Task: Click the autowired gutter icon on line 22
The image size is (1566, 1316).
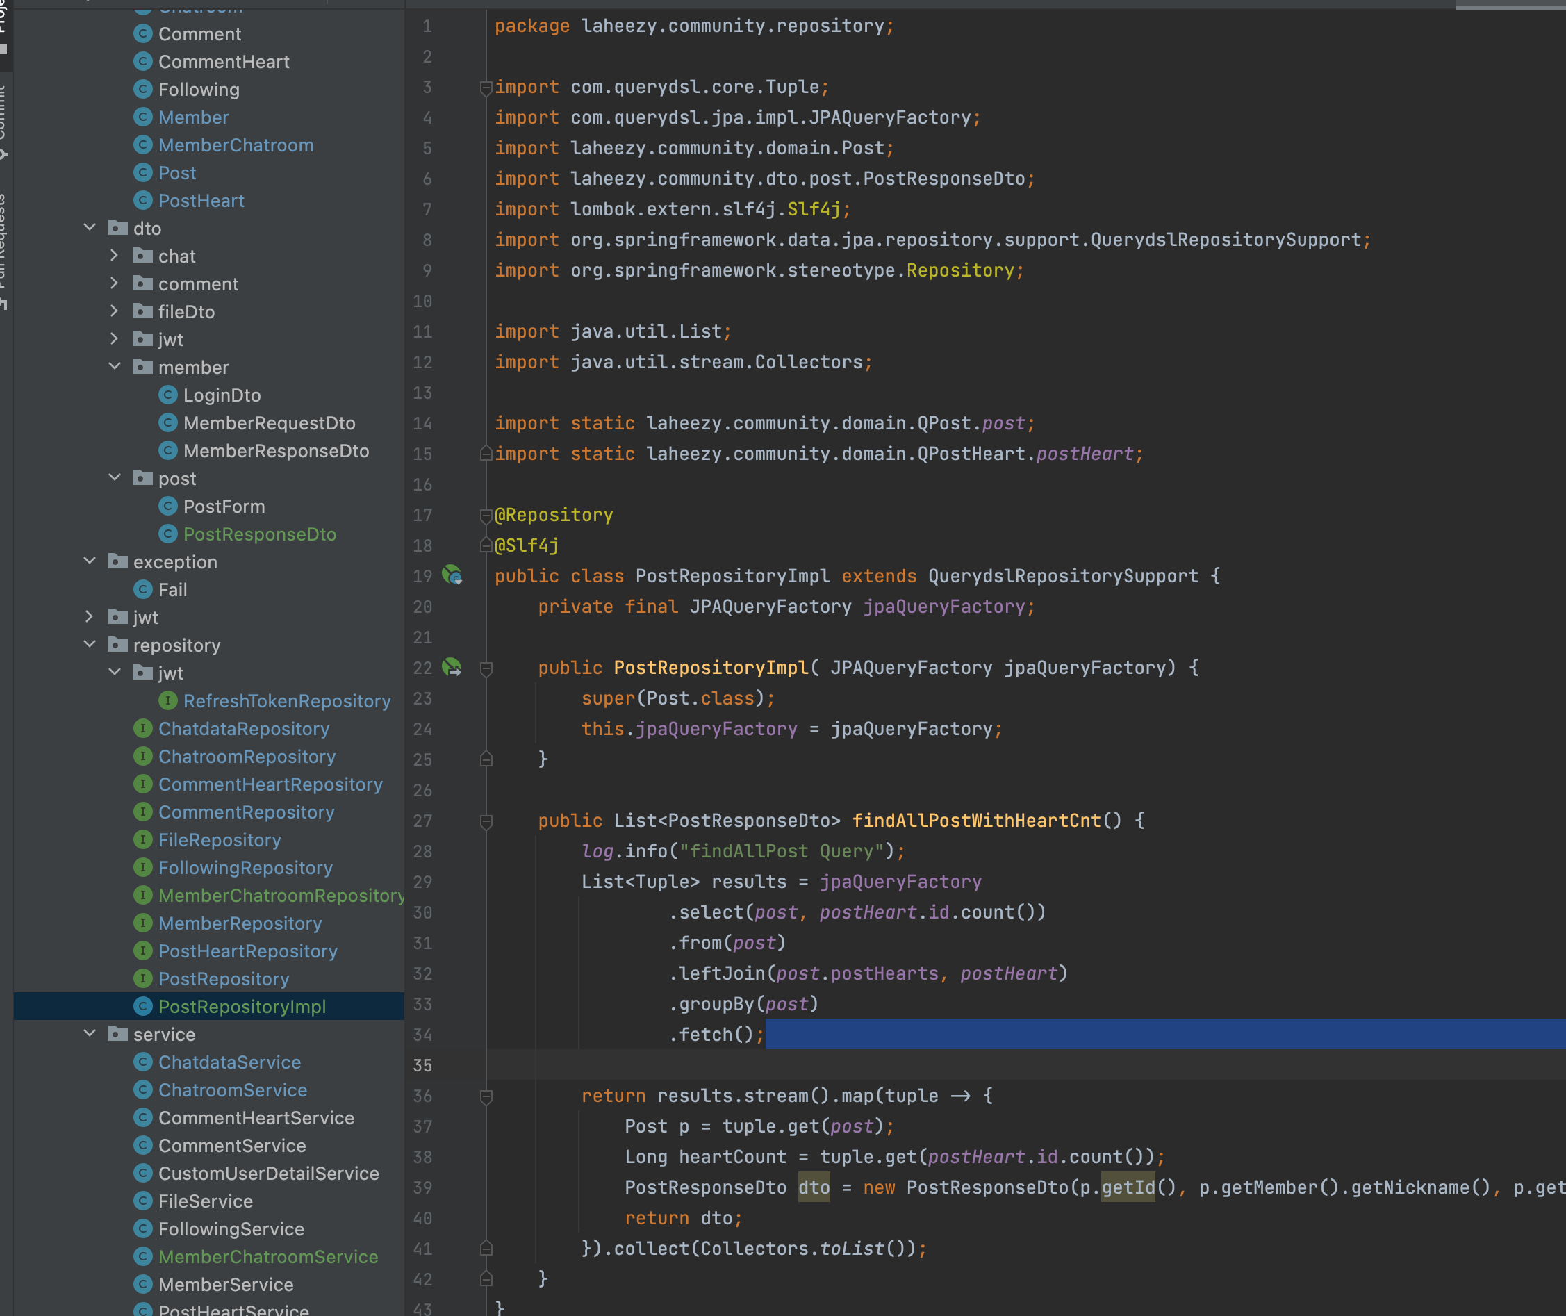Action: tap(452, 667)
